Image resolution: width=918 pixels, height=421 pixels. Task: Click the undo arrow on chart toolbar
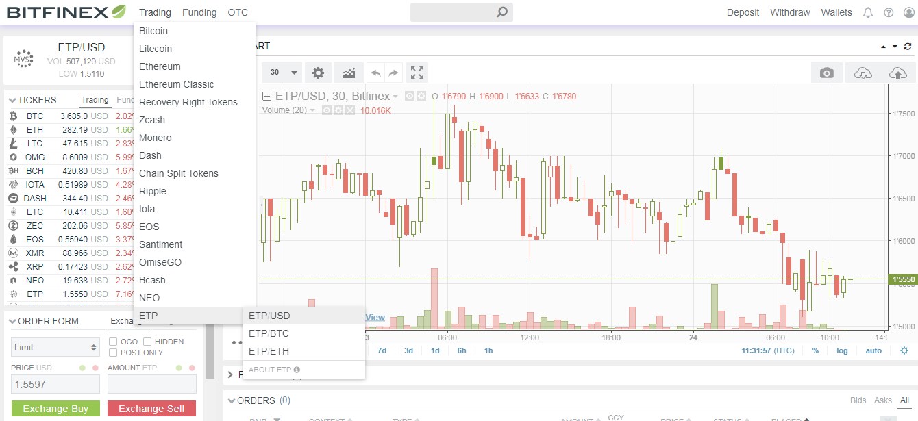click(x=376, y=72)
